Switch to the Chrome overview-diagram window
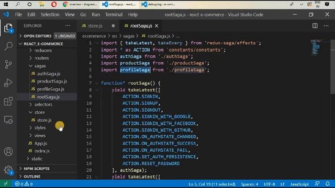The height and width of the screenshot is (188, 335). click(81, 4)
